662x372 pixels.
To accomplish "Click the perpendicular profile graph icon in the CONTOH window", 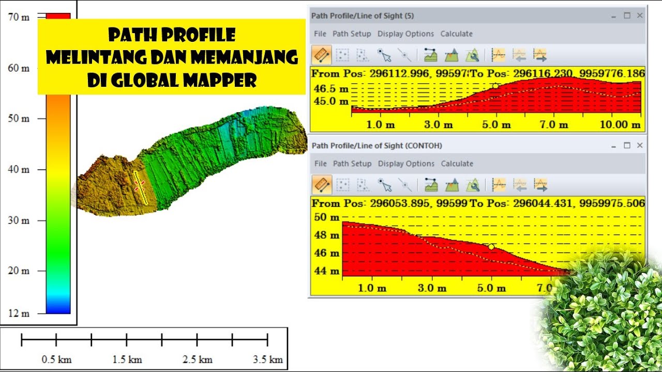I will tap(499, 185).
